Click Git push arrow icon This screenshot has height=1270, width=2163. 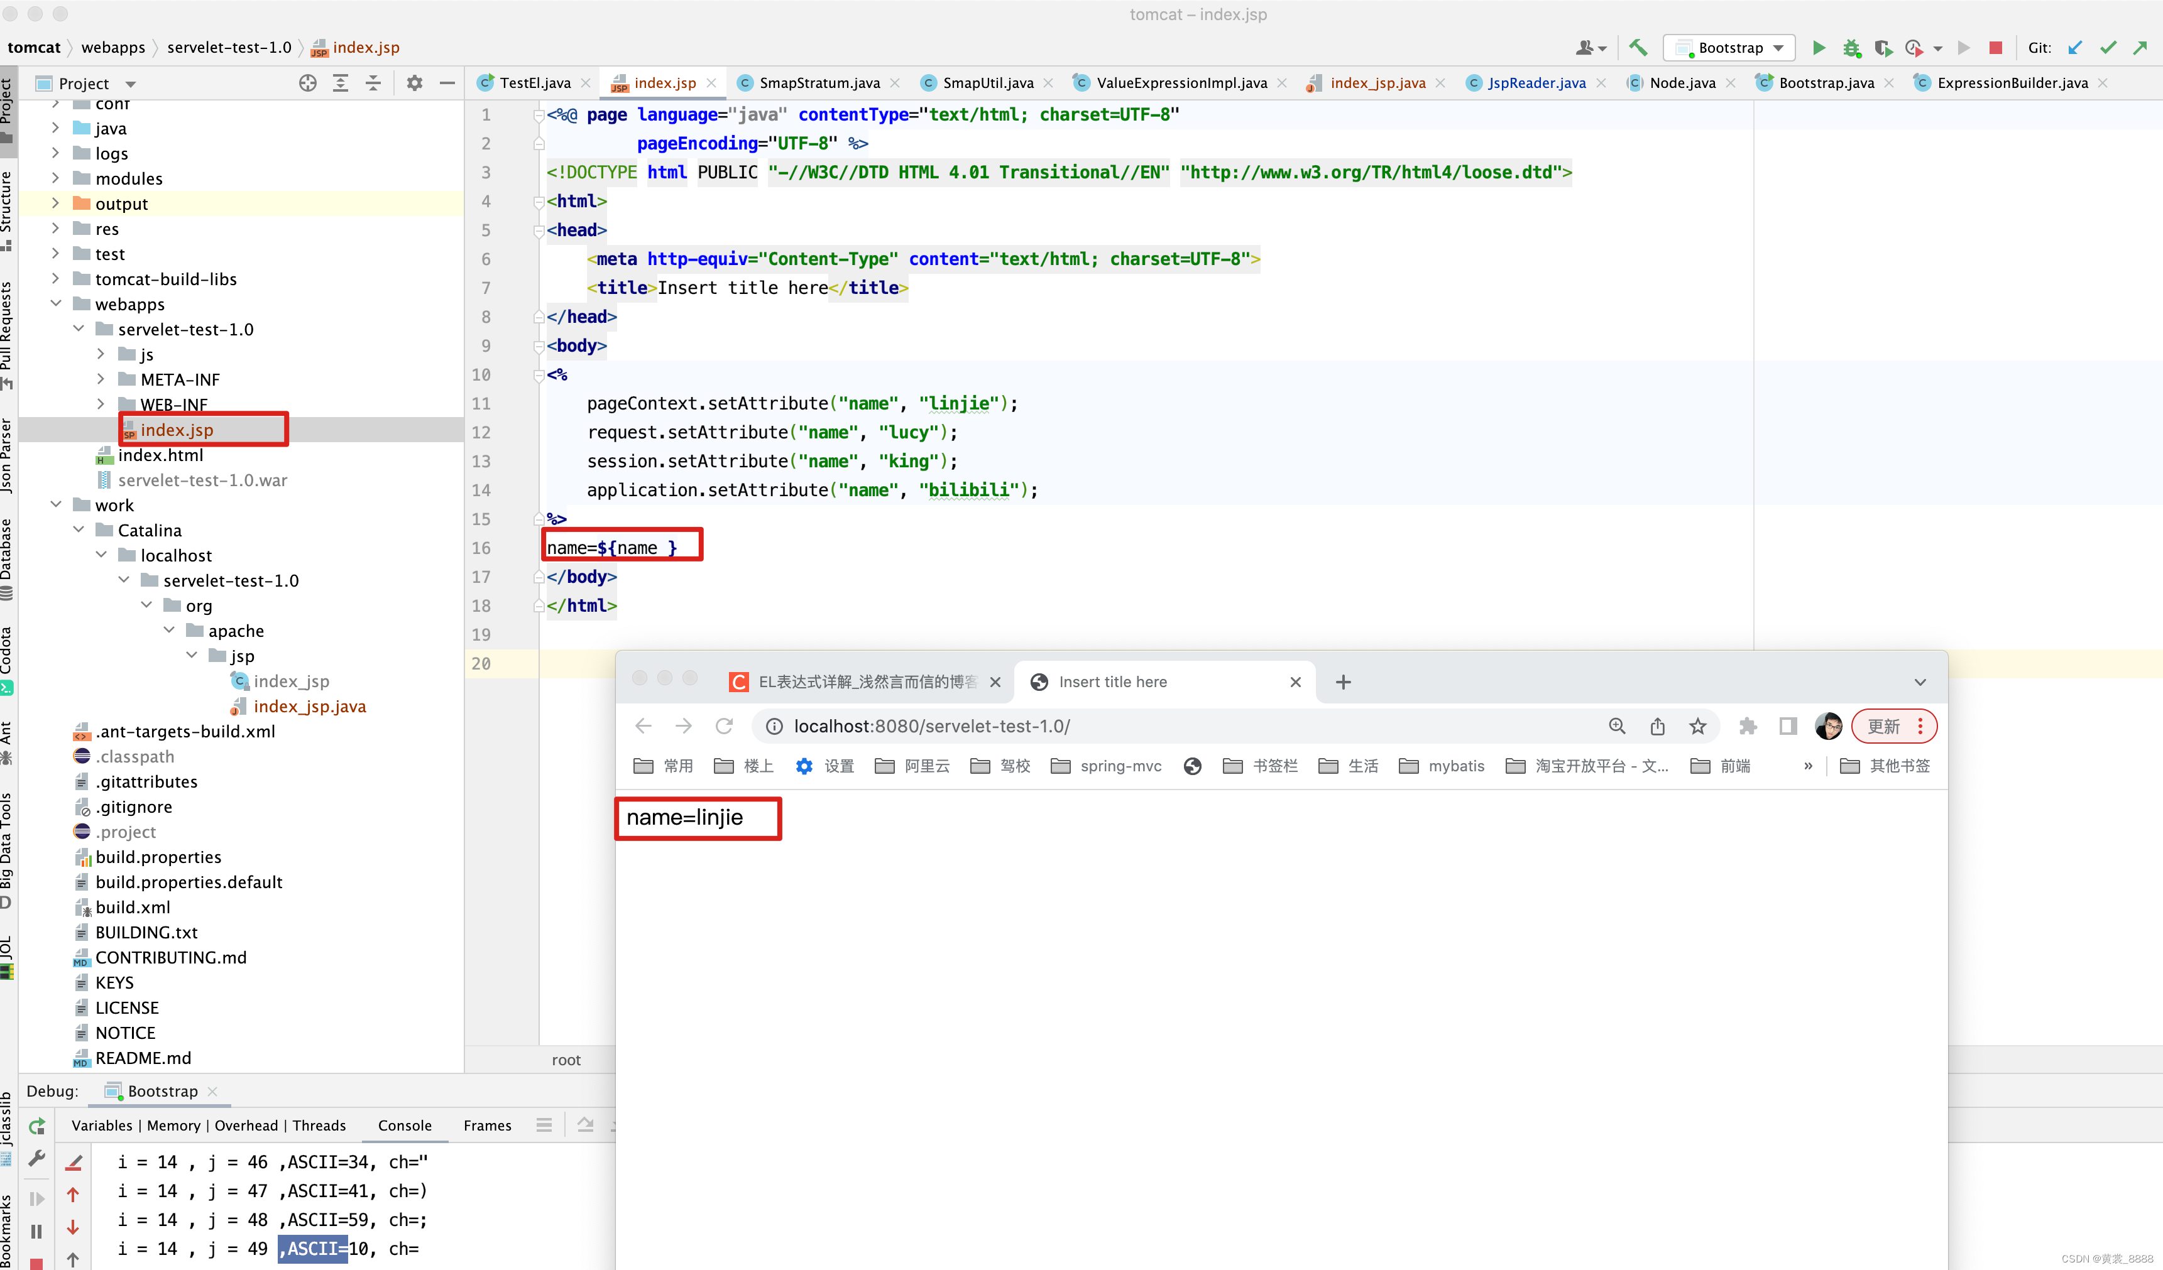point(2140,47)
